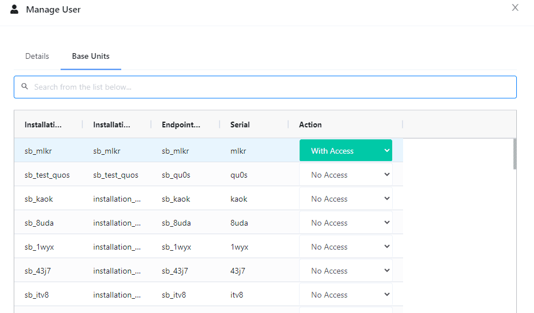Open the access dropdown for sb_1wyx
This screenshot has height=313, width=534.
point(346,247)
